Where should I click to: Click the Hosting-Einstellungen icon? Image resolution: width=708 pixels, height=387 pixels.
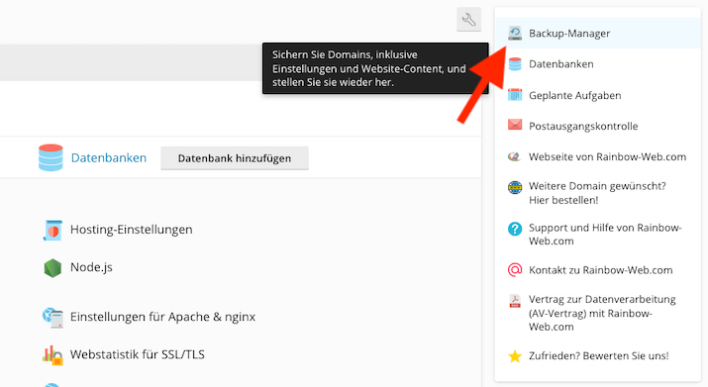[x=52, y=231]
